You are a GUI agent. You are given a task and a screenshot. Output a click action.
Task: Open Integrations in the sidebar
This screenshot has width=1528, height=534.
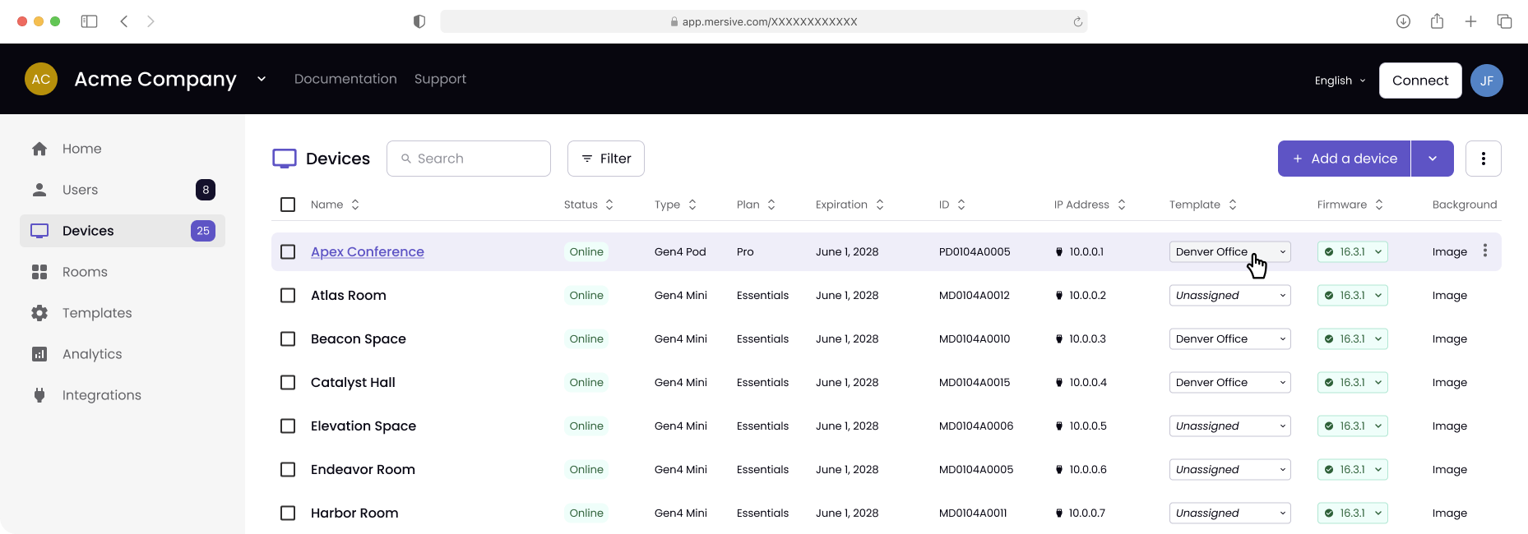tap(123, 395)
